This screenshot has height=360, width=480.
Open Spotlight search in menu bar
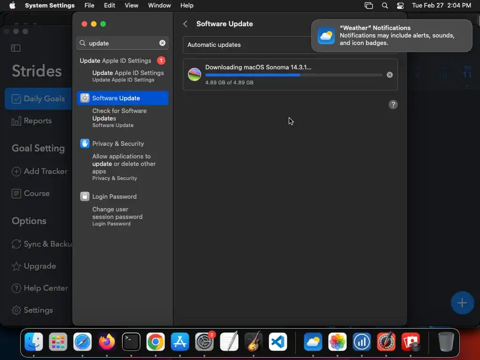385,6
